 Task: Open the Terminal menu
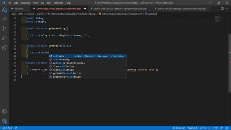[x=58, y=3]
